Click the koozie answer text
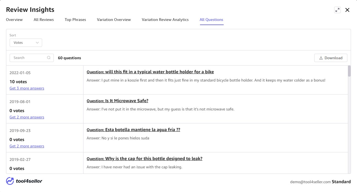The height and width of the screenshot is (192, 357). [x=206, y=80]
